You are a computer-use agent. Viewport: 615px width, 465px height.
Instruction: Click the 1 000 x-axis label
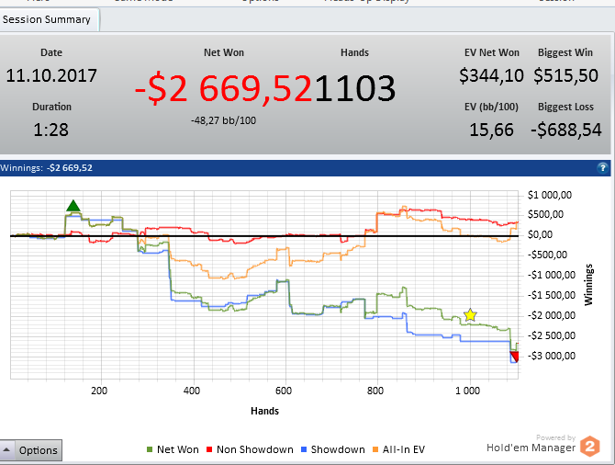pyautogui.click(x=467, y=391)
